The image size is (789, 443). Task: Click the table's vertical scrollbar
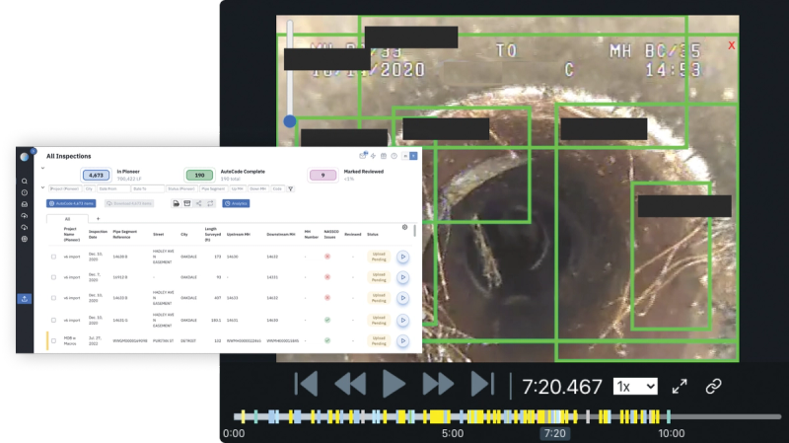point(414,231)
